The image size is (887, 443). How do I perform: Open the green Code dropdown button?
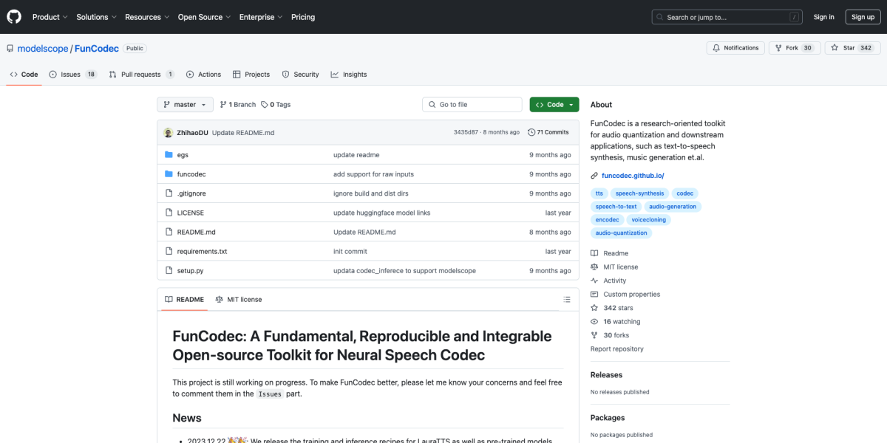554,105
